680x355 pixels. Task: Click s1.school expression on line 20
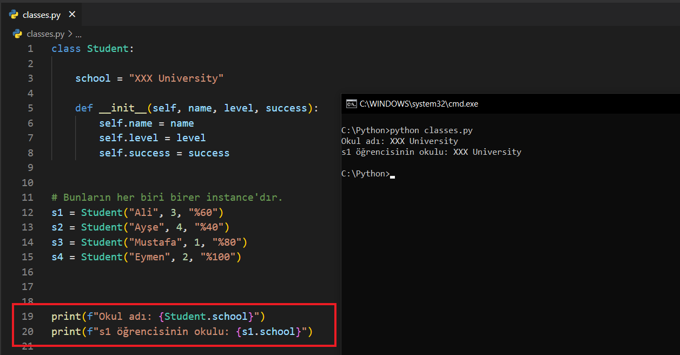coord(268,332)
